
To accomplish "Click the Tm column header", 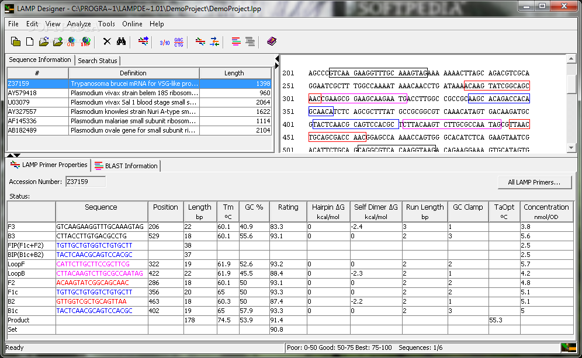I will tap(228, 211).
